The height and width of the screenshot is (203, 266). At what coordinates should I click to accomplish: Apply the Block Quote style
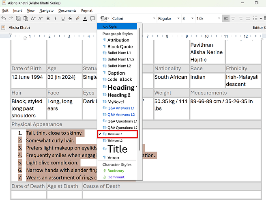pos(117,47)
